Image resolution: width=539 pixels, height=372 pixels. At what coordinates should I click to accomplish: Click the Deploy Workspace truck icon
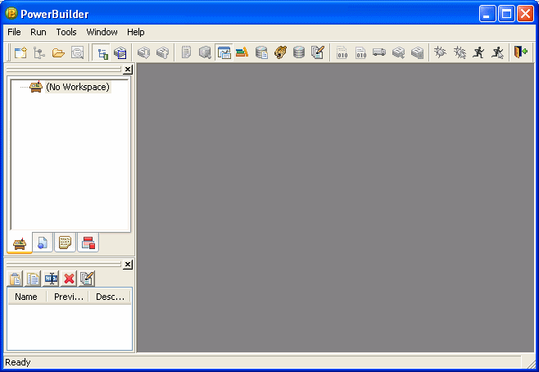click(x=379, y=52)
